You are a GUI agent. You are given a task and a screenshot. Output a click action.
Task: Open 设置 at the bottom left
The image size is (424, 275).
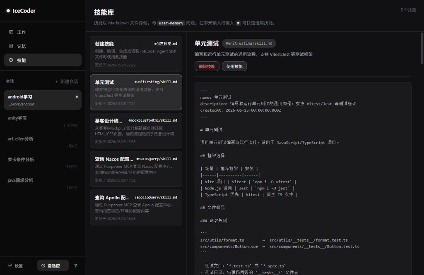coord(15,265)
